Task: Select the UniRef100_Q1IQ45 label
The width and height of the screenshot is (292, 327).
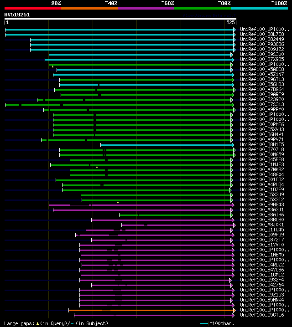Action: click(x=262, y=230)
